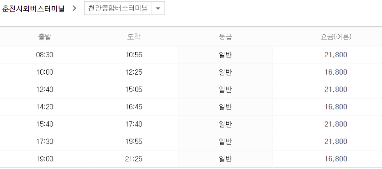Click the chevron arrow after 춘천시외버스터미널
The height and width of the screenshot is (169, 382).
click(x=75, y=9)
